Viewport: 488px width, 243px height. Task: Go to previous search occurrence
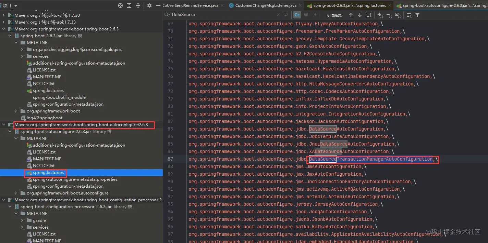(x=351, y=15)
